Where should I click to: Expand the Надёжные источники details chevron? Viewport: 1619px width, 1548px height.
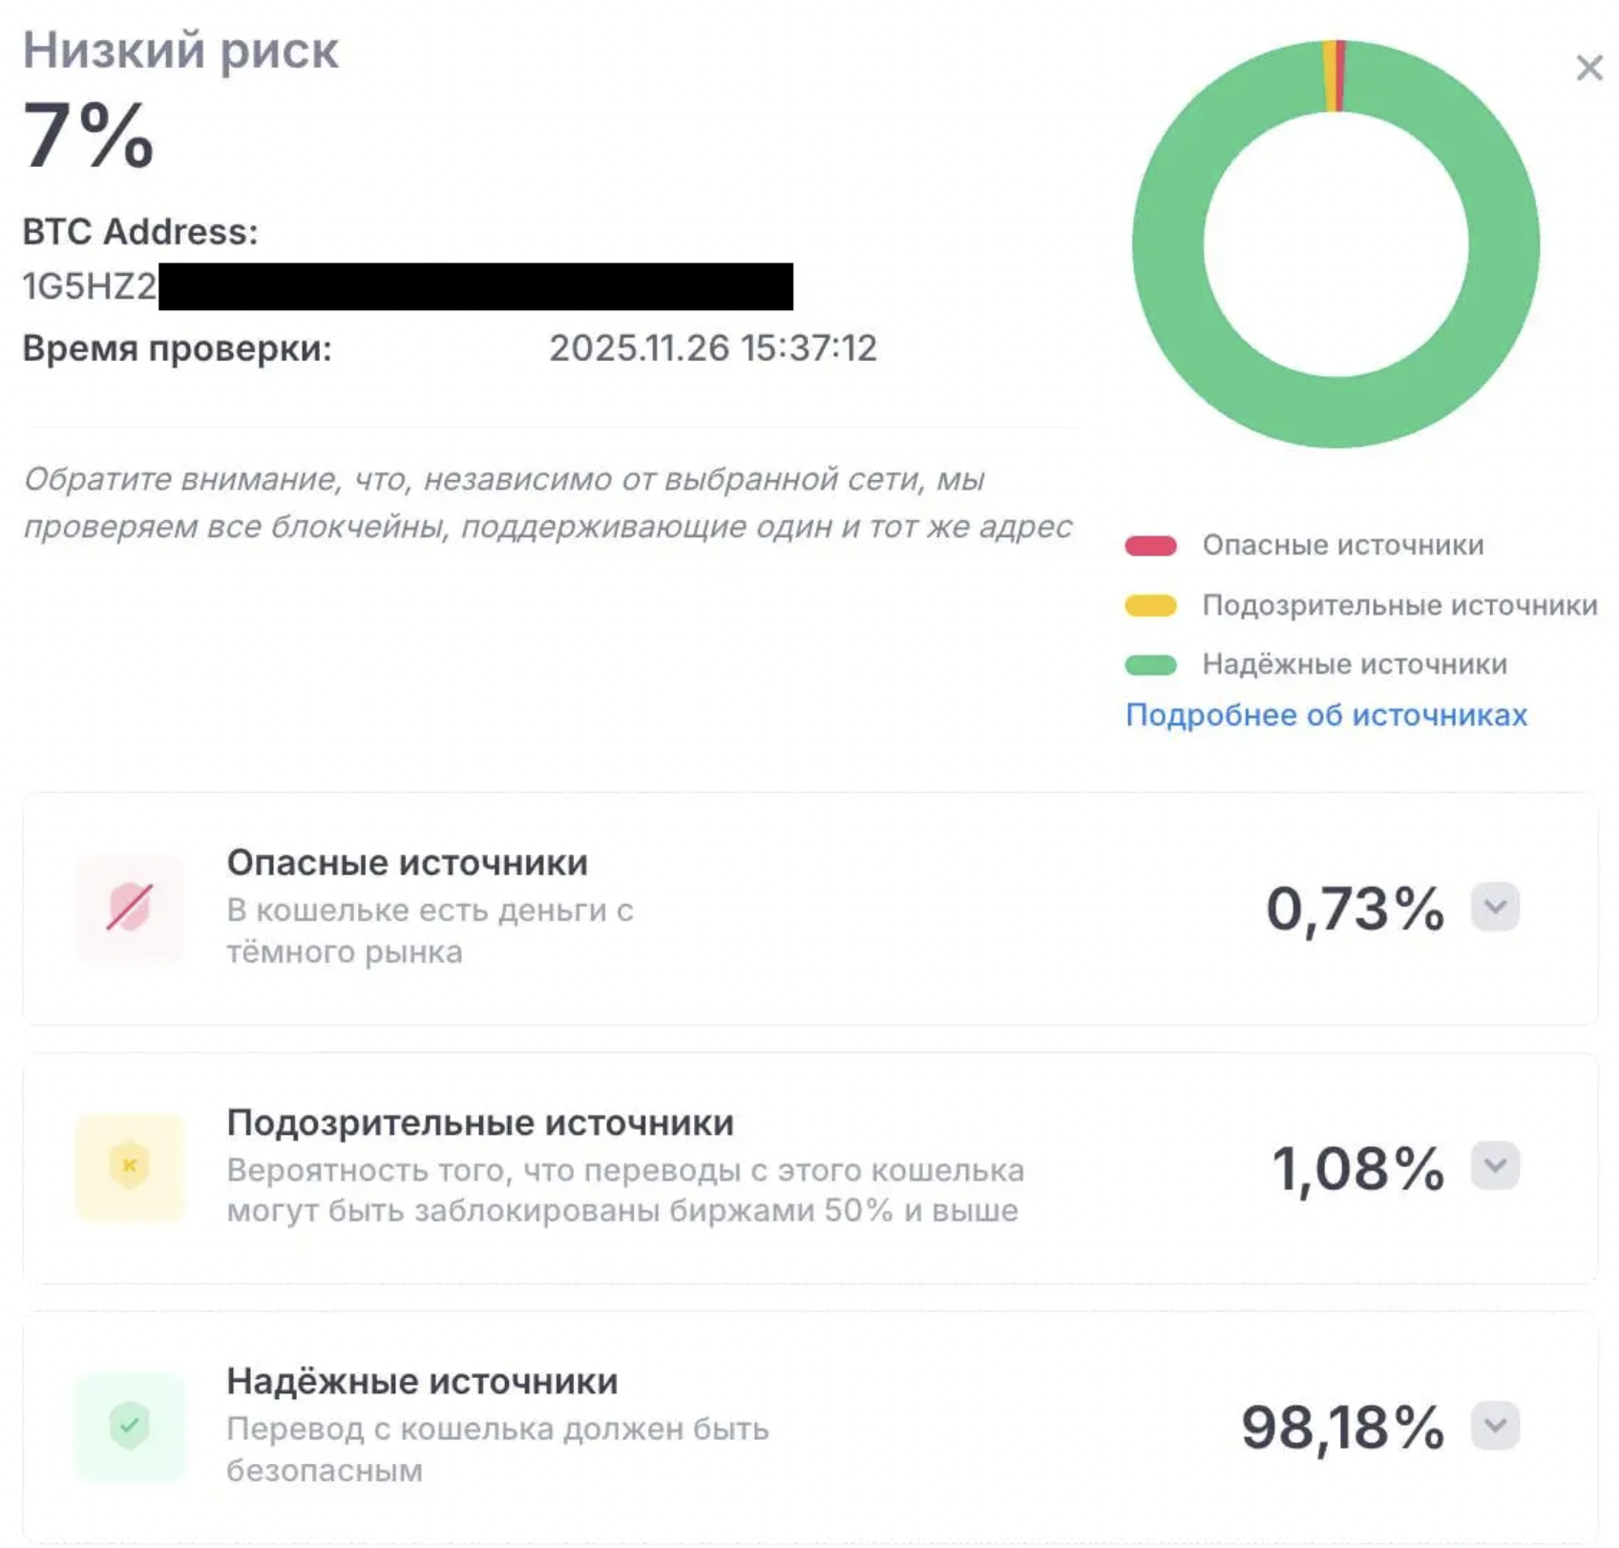pos(1495,1426)
